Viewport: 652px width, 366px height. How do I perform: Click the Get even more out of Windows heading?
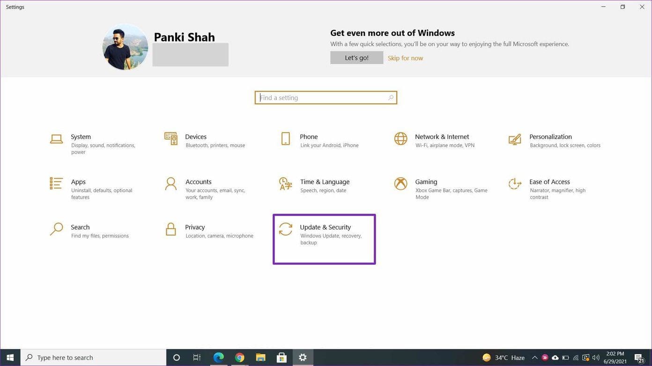point(393,33)
